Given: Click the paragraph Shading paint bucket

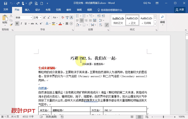Looking at the screenshot, I should (x=77, y=25).
